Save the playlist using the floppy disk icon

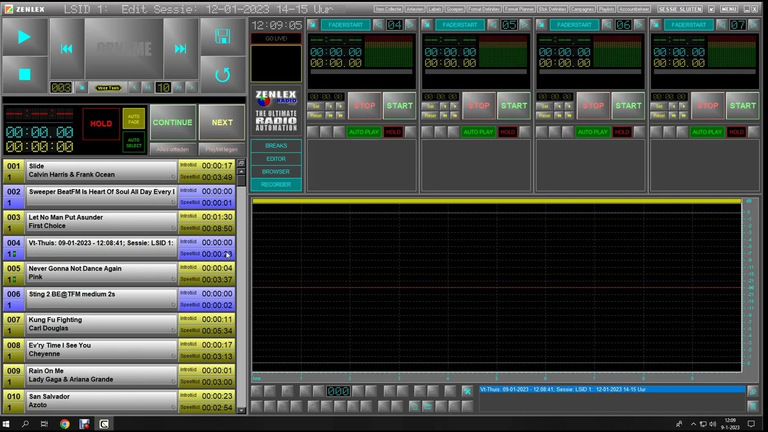pos(223,37)
